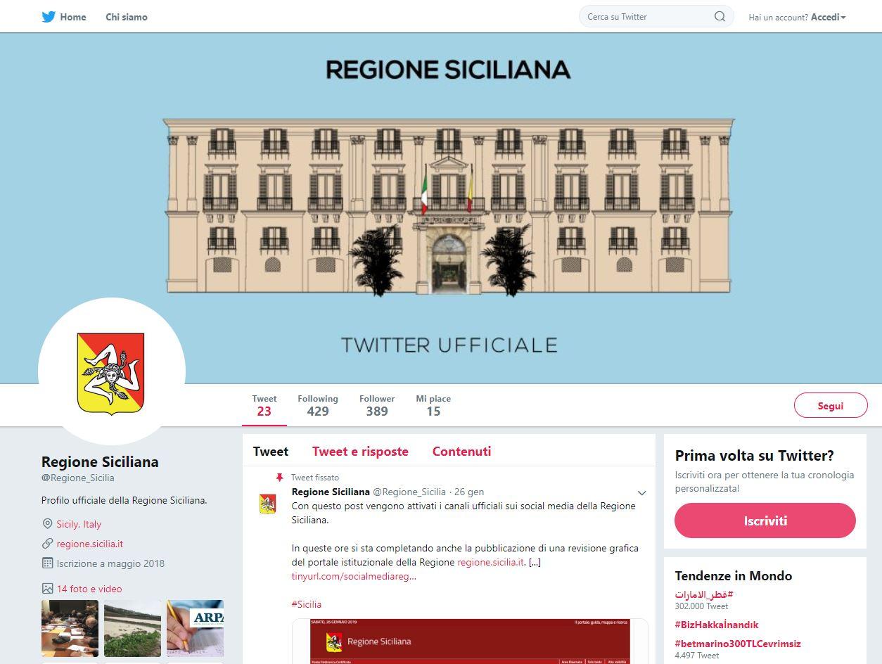Open the Regione Siciliana profile avatar
The image size is (882, 664).
pos(111,371)
